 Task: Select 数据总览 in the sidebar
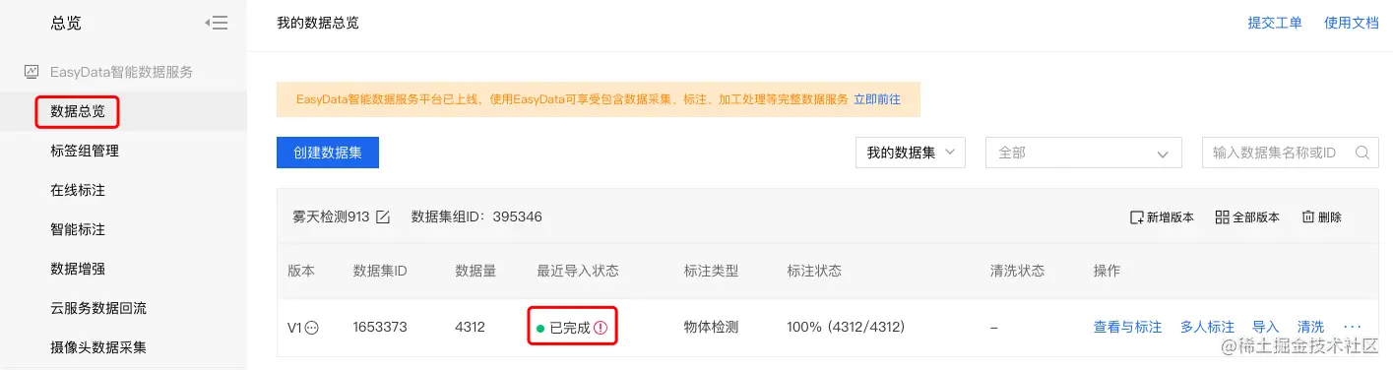pyautogui.click(x=78, y=111)
